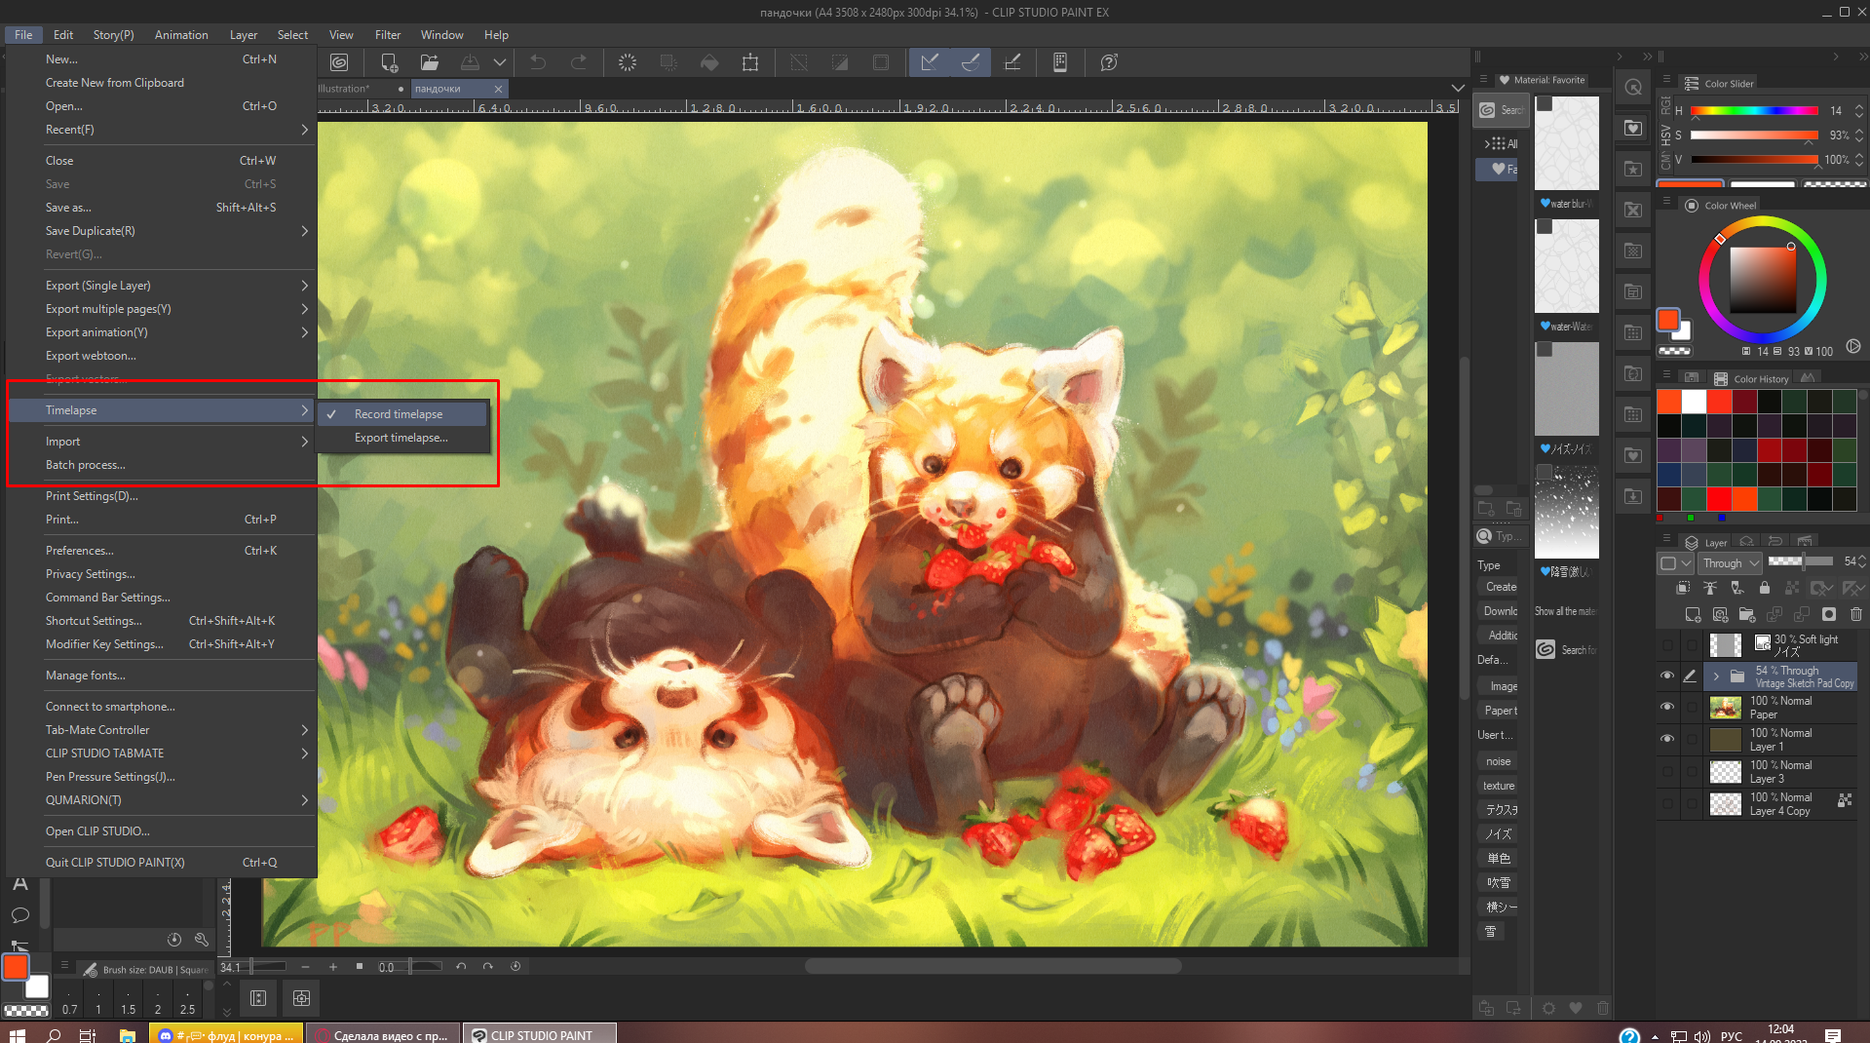This screenshot has width=1870, height=1043.
Task: Click the Clear (spinner-shaped) toolbar icon
Action: click(628, 62)
